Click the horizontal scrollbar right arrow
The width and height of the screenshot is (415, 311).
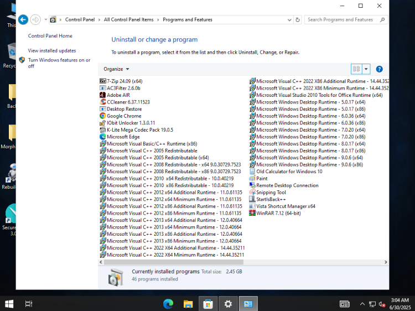click(x=386, y=262)
